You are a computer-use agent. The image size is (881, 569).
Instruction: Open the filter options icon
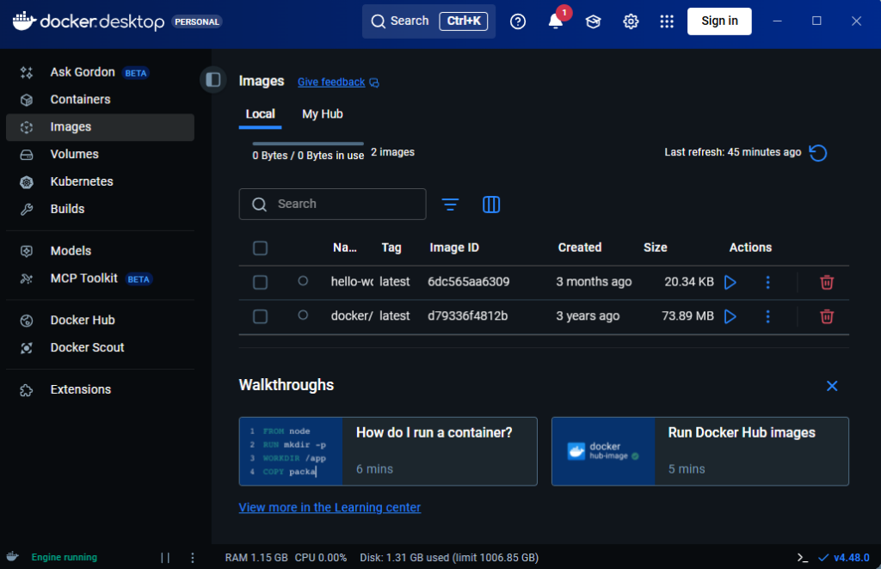(x=450, y=204)
